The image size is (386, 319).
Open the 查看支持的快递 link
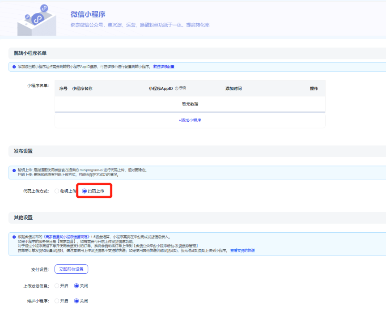tap(242, 251)
